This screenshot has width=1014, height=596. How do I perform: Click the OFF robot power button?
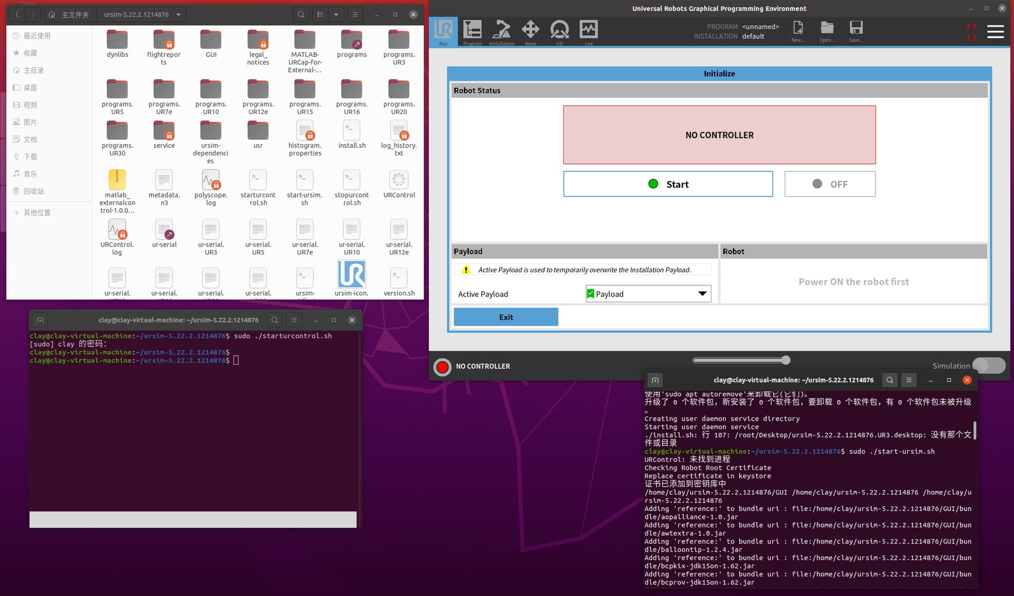[830, 184]
